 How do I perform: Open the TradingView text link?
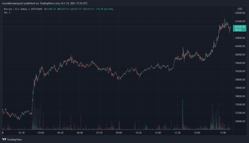[14, 139]
